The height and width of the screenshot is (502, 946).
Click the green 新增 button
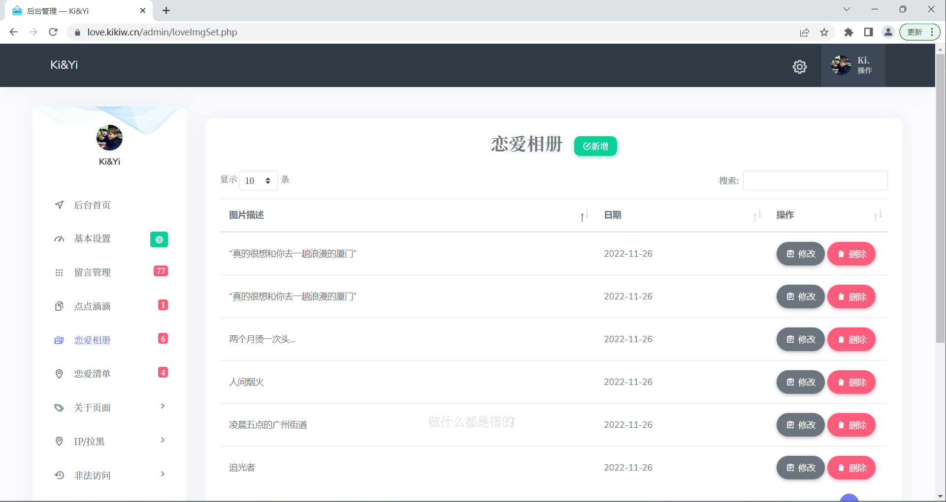tap(595, 146)
